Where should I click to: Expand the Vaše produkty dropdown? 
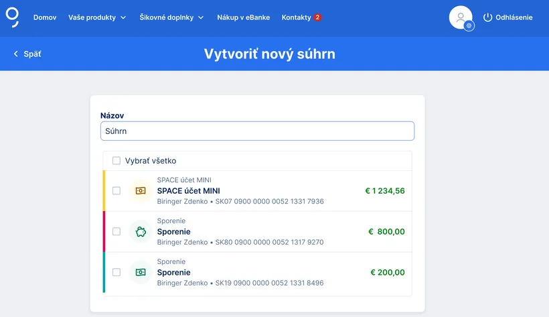97,17
